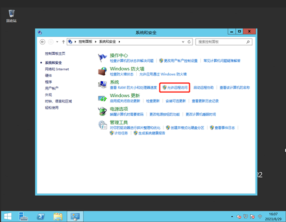
Task: Open the 回收站 recycle bin on desktop
Action: [11, 16]
